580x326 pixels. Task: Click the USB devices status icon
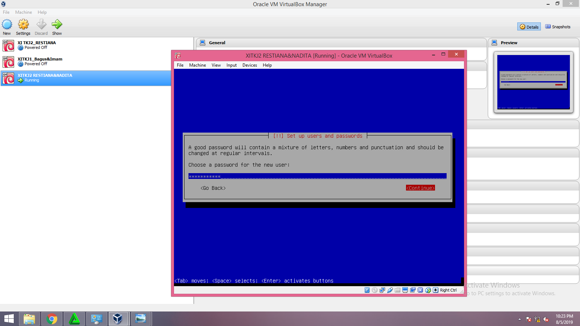click(390, 290)
